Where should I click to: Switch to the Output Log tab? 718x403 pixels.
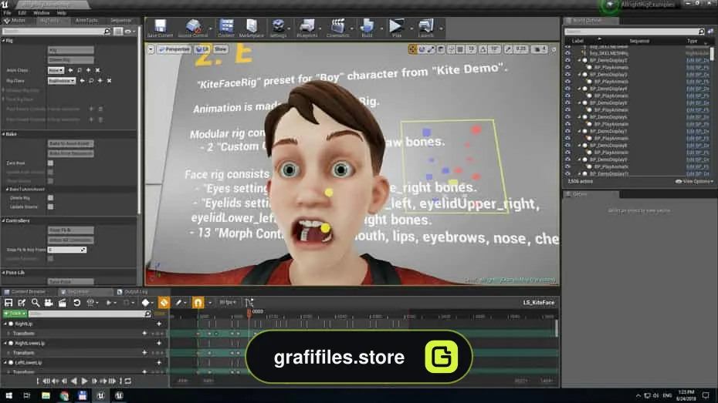136,291
